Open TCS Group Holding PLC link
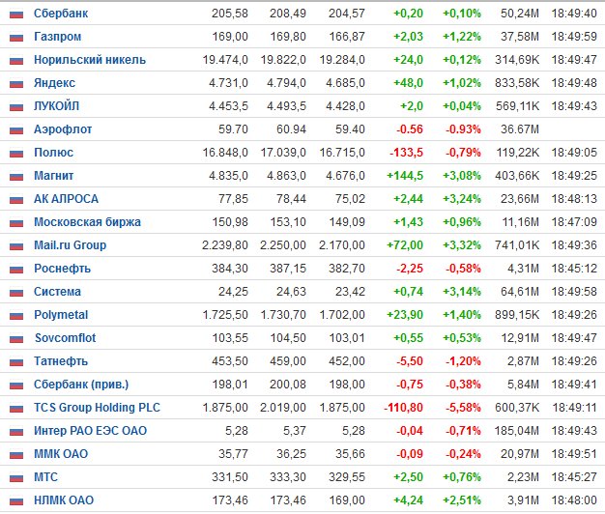The width and height of the screenshot is (605, 514). point(97,407)
